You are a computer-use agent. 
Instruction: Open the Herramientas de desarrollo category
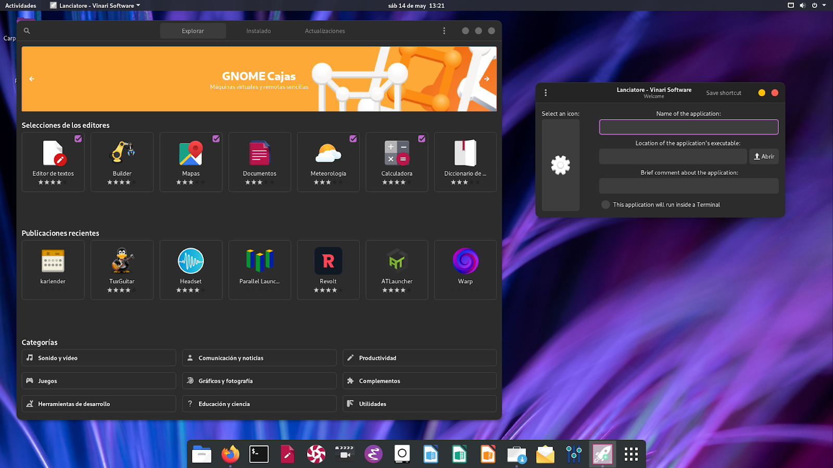tap(99, 404)
